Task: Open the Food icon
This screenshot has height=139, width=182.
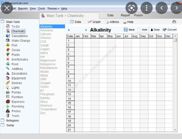Action: (8, 64)
